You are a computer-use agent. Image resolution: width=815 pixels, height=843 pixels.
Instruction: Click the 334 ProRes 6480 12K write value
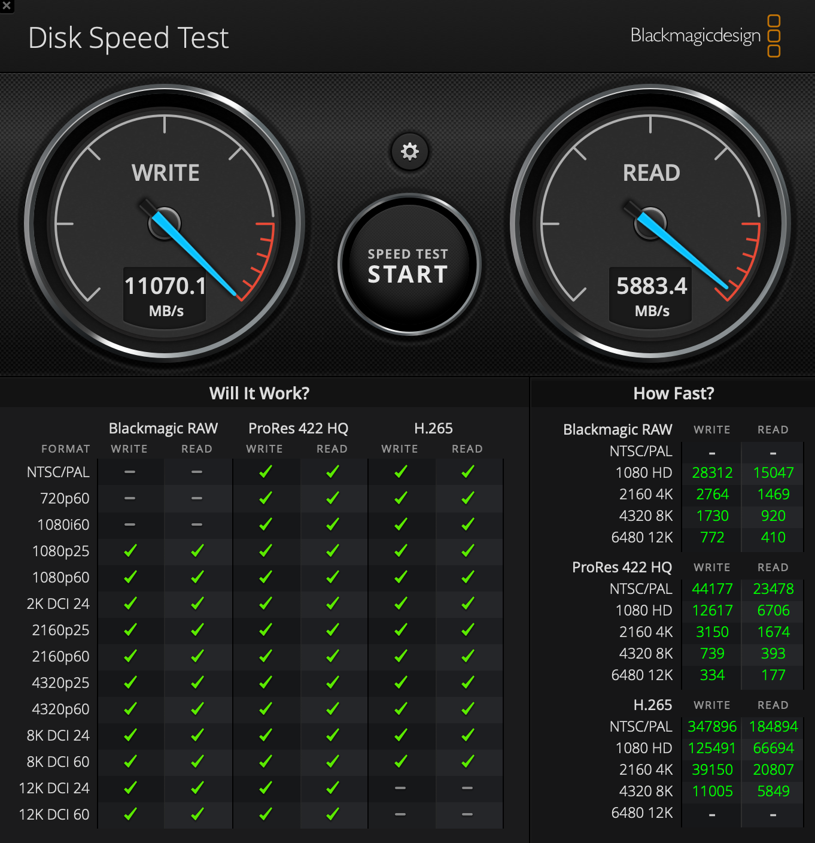pos(712,675)
